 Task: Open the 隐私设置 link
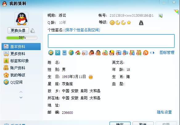[164, 112]
